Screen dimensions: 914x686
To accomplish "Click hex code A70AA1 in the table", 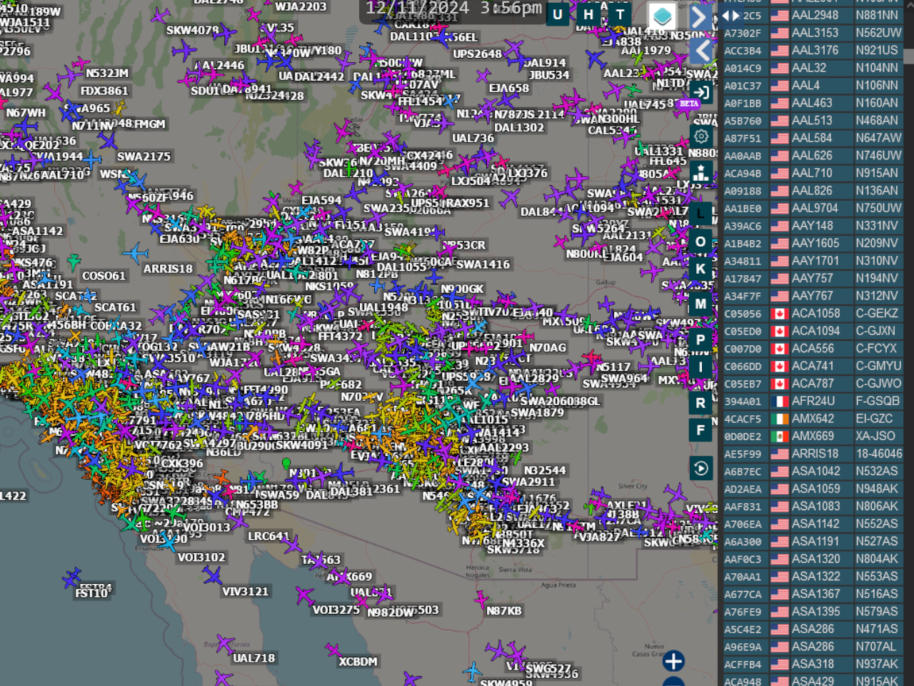I will (x=743, y=577).
